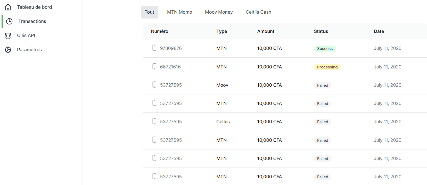
Task: Click the Failed badge in the Moov row
Action: pyautogui.click(x=323, y=85)
